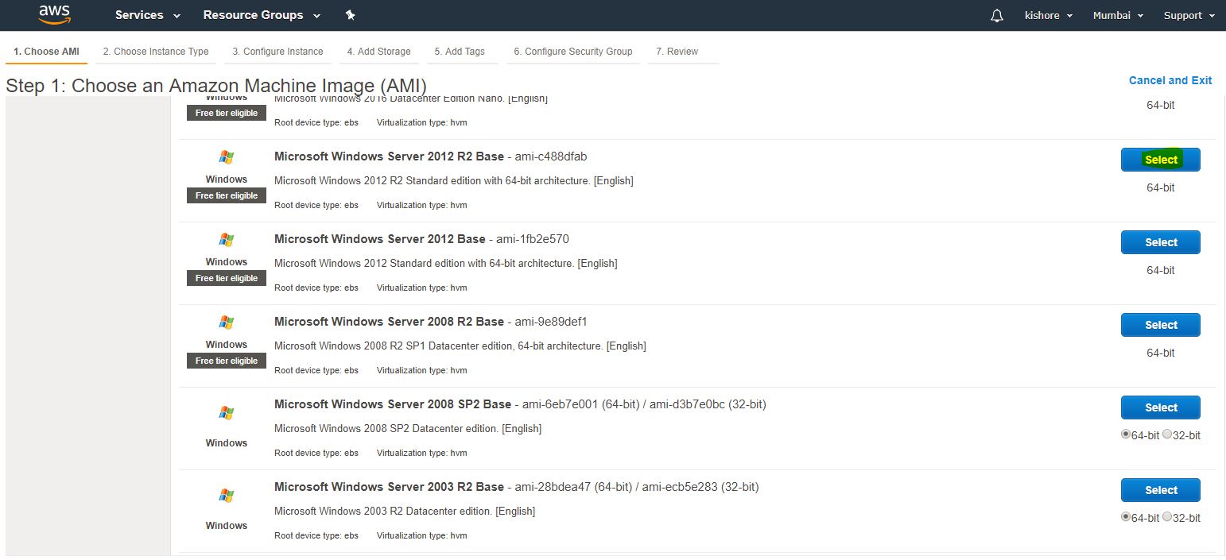
Task: Click the Cancel and Exit link
Action: pos(1170,80)
